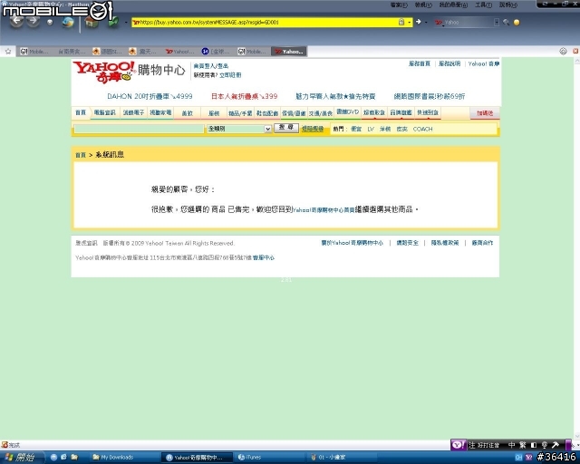Go forward with the browser forward arrow

[34, 22]
